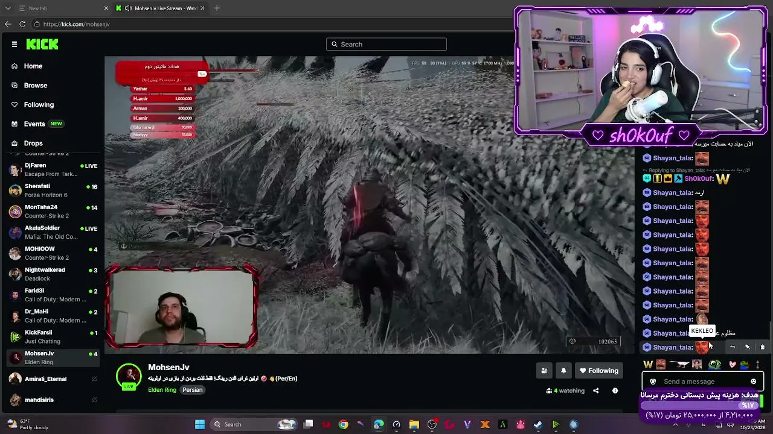Open KickFarsii Just Chatting channel
Screen dimensions: 773x434
click(52, 336)
